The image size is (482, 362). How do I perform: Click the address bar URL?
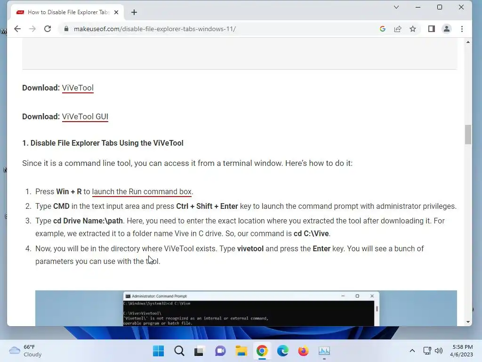coord(154,29)
